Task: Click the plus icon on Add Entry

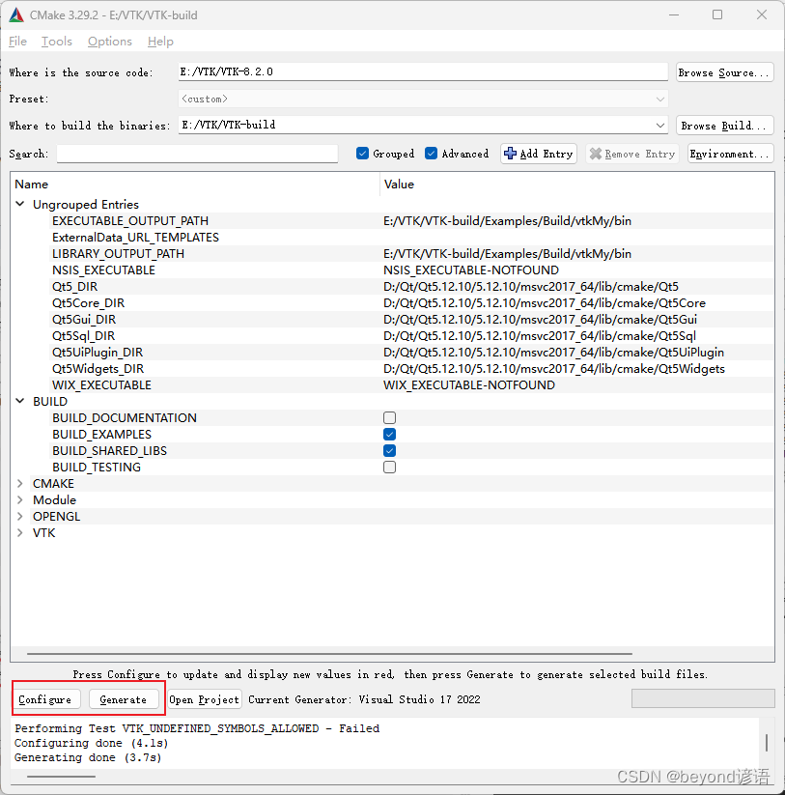Action: click(x=511, y=154)
